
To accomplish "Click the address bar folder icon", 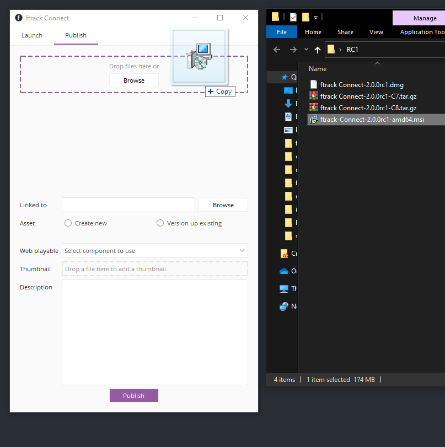I will 331,49.
